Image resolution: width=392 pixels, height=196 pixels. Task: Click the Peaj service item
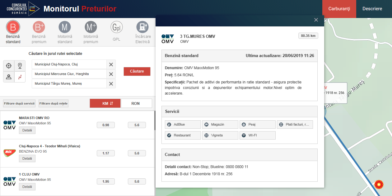click(x=258, y=124)
